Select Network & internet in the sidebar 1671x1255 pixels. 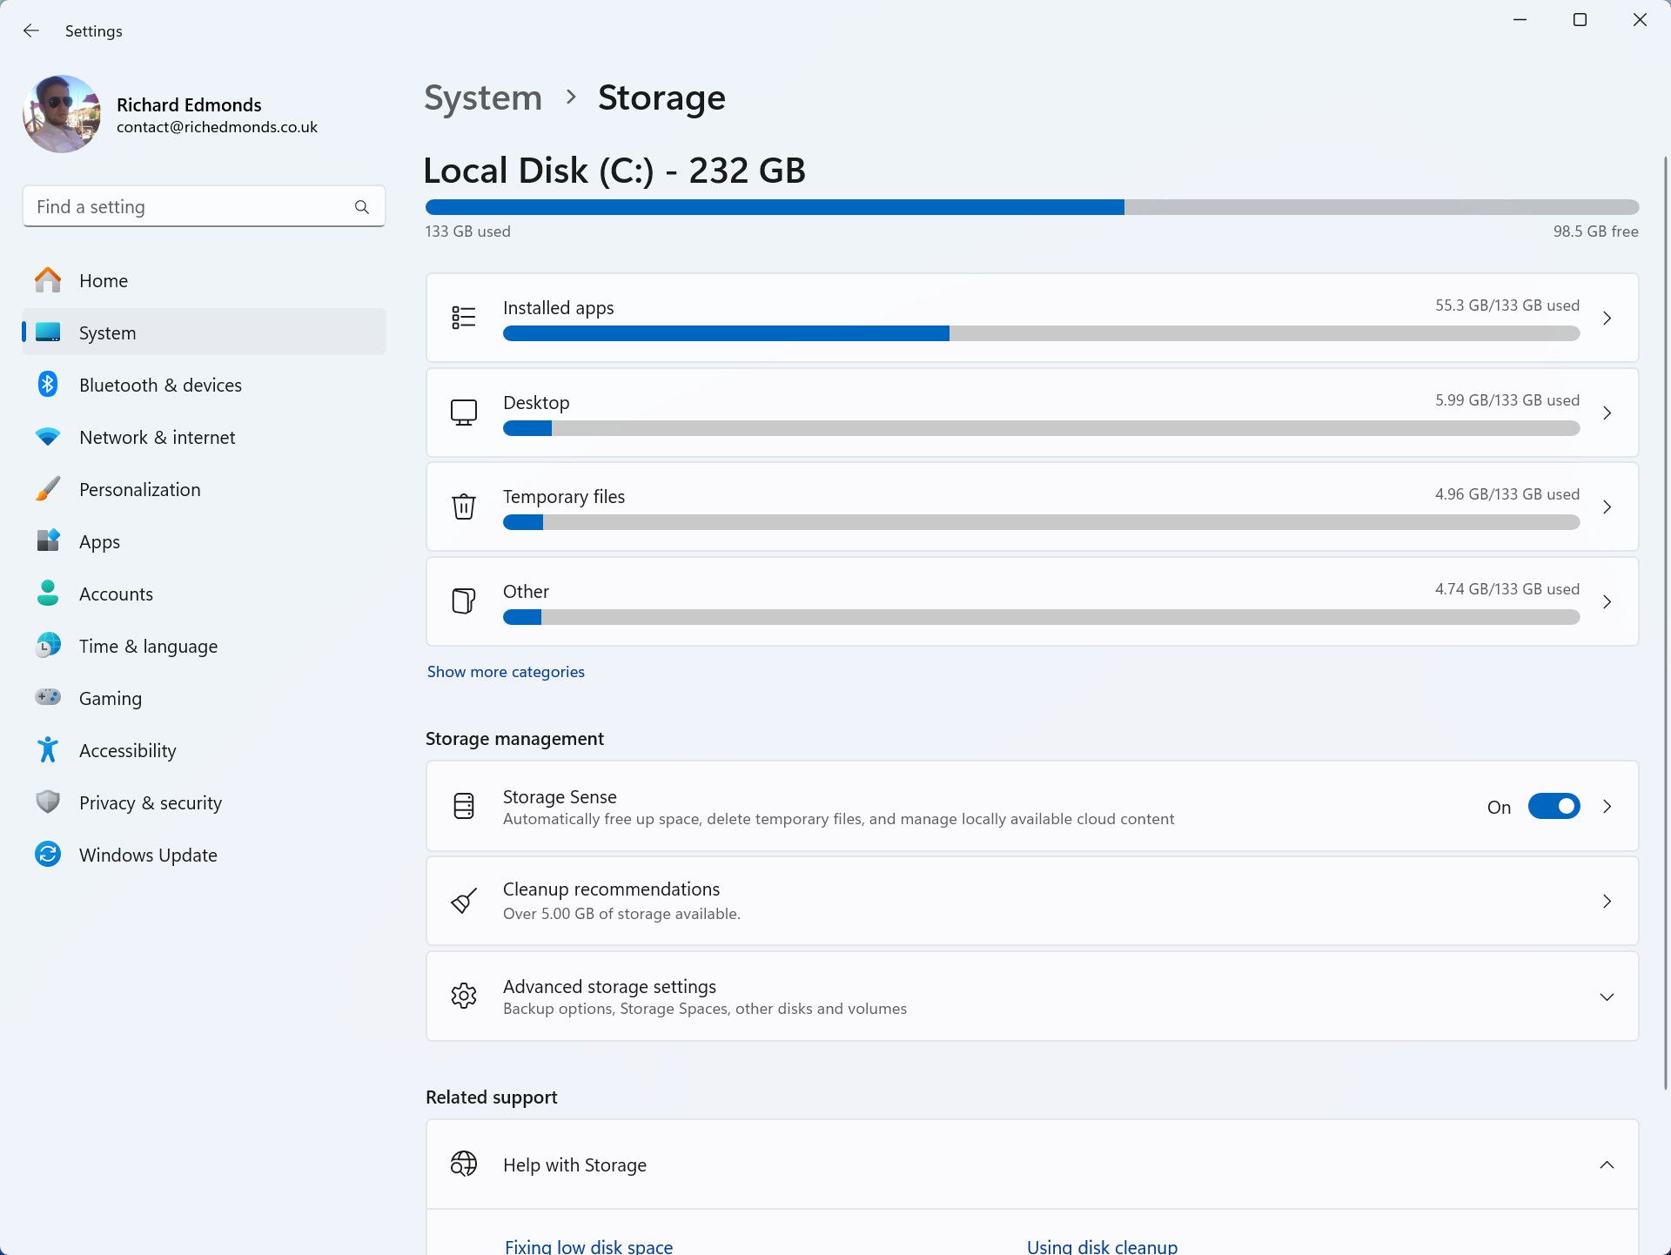[157, 437]
